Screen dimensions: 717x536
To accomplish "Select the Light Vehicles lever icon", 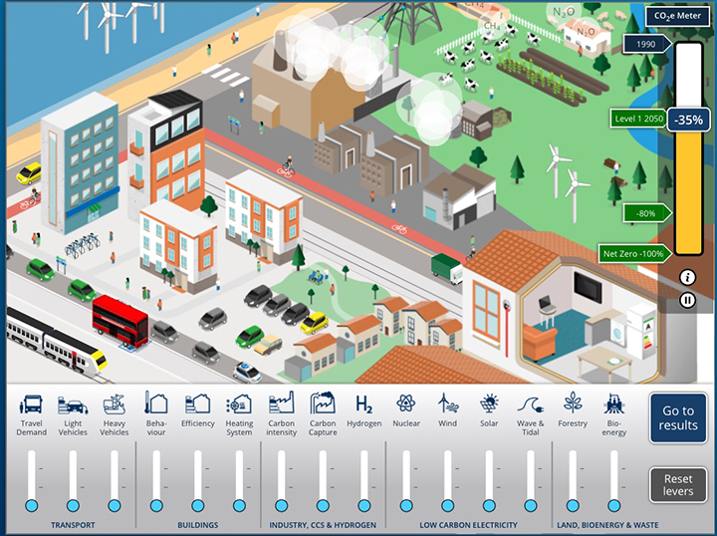I will pyautogui.click(x=73, y=404).
